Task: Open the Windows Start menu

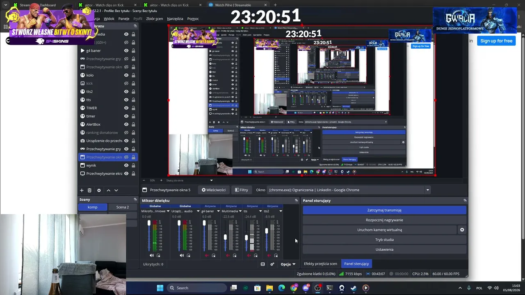Action: click(x=160, y=288)
